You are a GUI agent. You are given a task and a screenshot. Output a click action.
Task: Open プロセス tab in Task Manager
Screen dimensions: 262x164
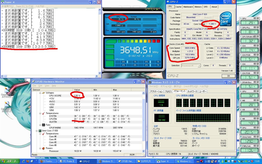click(x=168, y=91)
